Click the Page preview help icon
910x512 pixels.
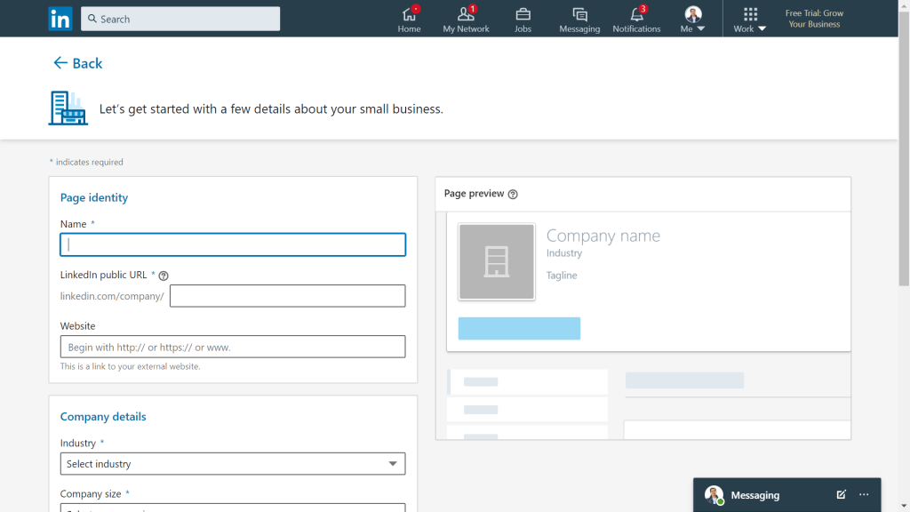coord(513,194)
